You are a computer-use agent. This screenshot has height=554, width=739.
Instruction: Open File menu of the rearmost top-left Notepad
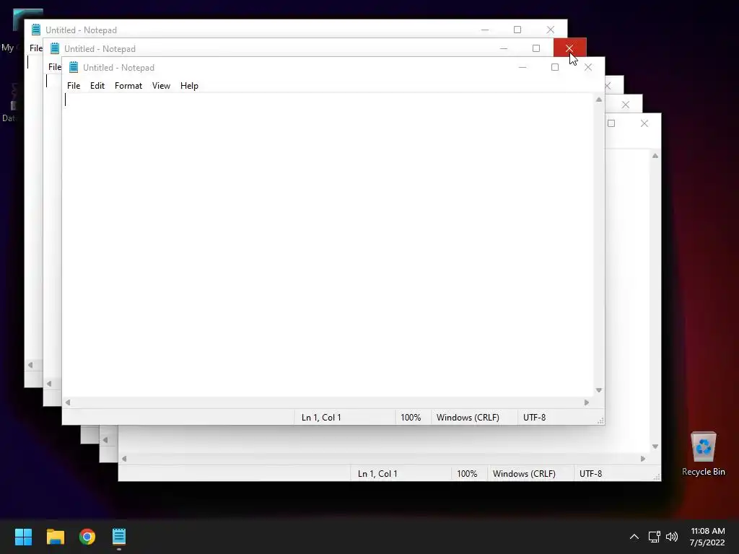point(36,48)
